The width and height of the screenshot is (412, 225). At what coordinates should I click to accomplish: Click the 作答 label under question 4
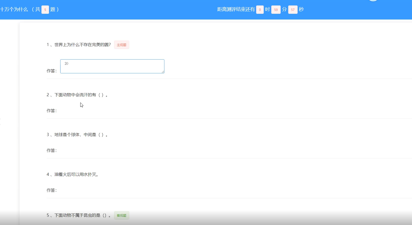(x=52, y=190)
